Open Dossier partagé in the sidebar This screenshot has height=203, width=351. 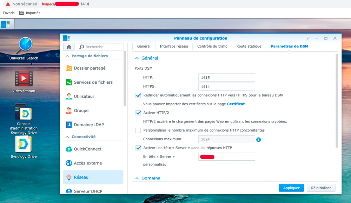point(93,68)
